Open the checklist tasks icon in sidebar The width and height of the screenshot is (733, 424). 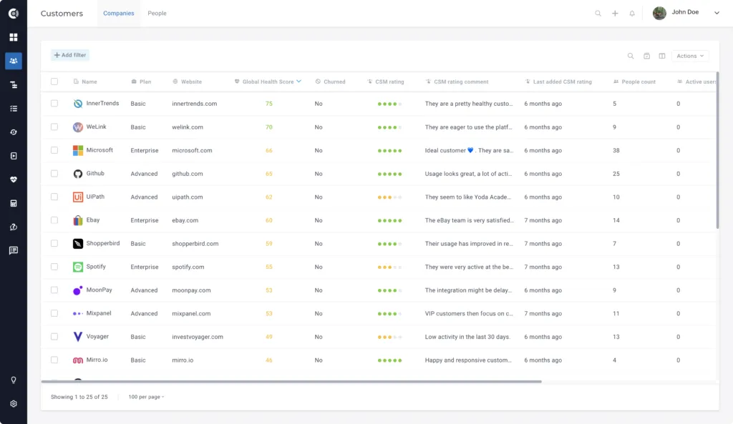14,109
